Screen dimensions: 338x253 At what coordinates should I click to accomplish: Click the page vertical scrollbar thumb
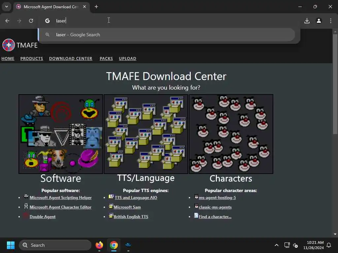click(x=335, y=84)
